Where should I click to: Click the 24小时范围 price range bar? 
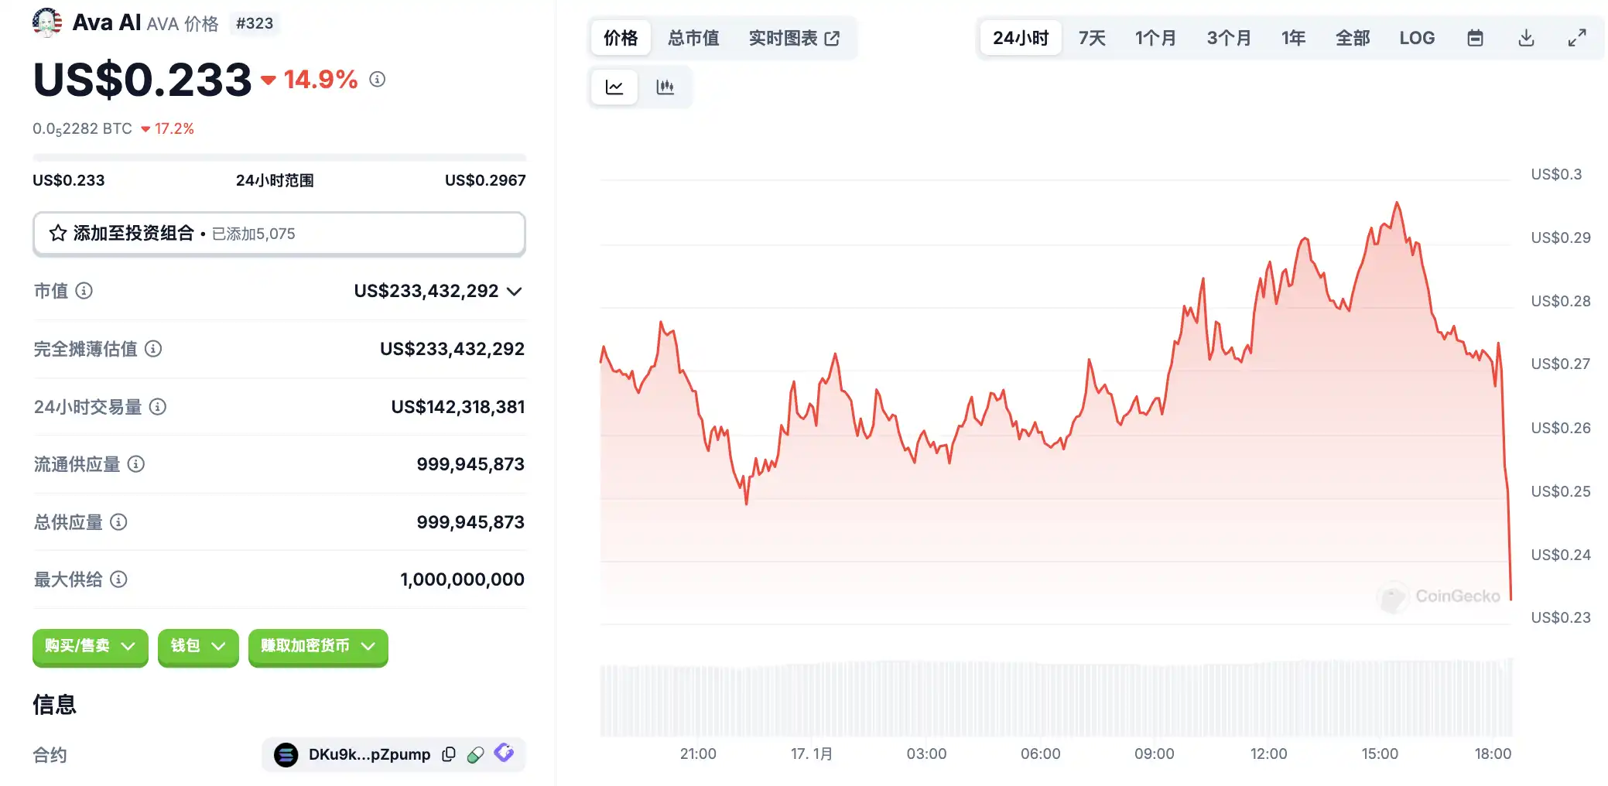[x=279, y=158]
